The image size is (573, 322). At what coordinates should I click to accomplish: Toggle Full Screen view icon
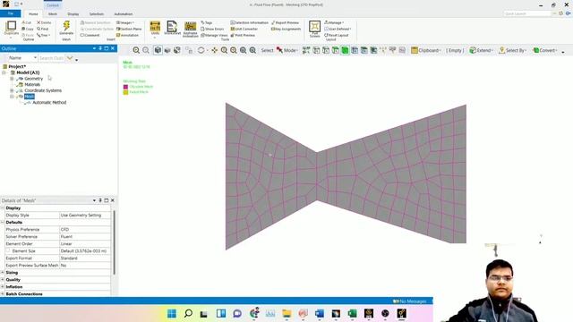[314, 26]
